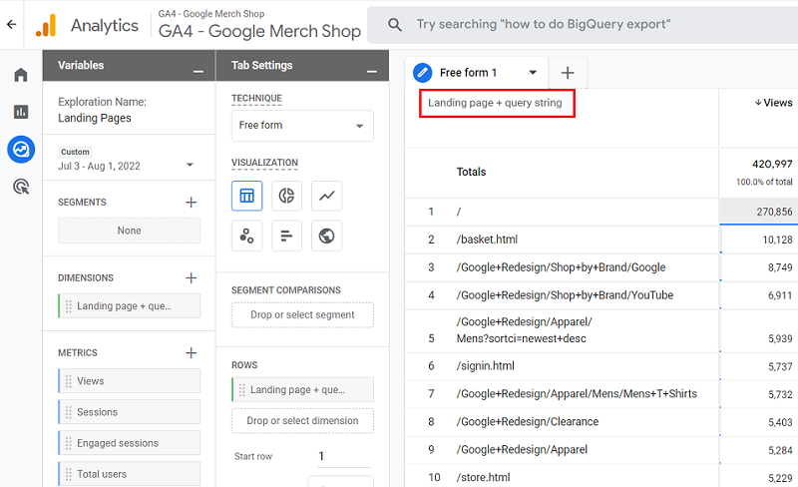Grab the Total users drag handle

click(x=68, y=474)
